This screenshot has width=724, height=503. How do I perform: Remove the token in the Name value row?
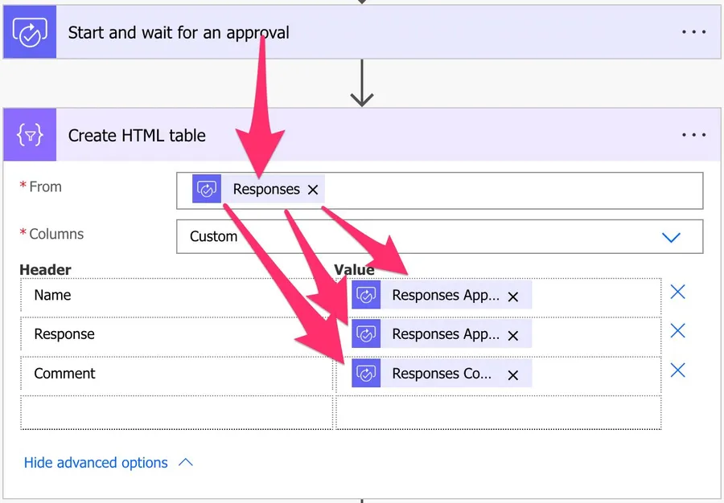click(x=513, y=296)
